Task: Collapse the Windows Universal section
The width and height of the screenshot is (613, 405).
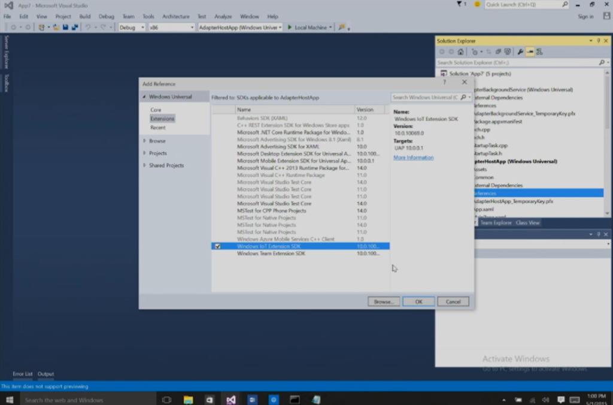Action: click(144, 96)
